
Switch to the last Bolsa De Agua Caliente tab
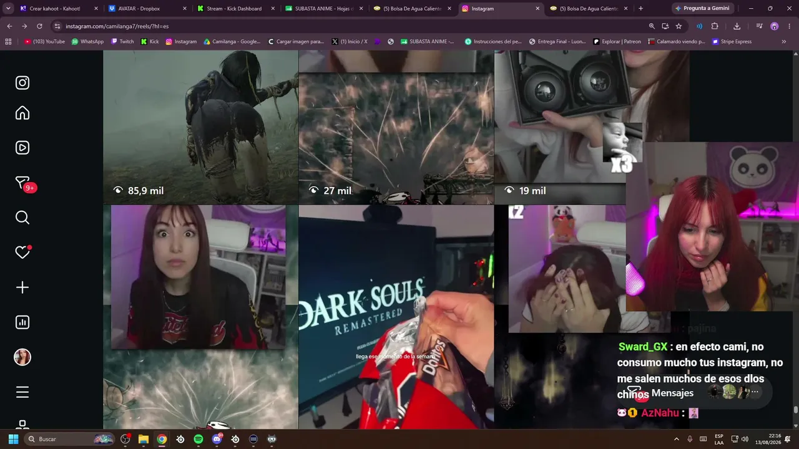point(589,9)
